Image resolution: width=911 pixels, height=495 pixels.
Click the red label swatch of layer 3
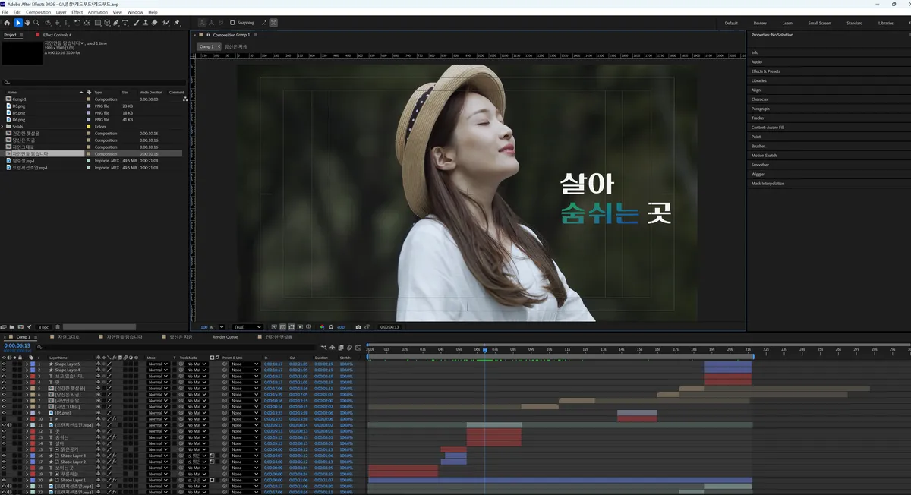point(33,376)
